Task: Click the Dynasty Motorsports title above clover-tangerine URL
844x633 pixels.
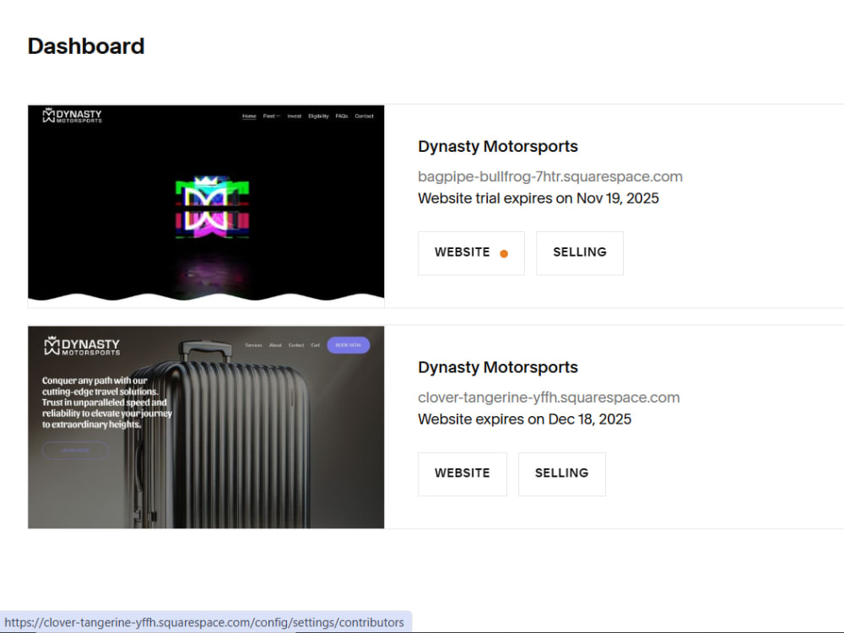Action: (x=498, y=367)
